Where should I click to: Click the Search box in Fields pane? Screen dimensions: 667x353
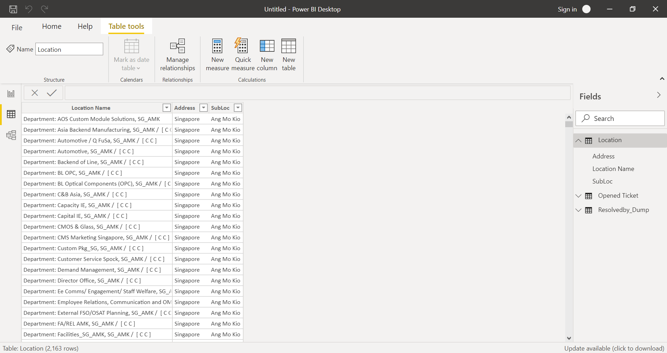click(x=620, y=118)
